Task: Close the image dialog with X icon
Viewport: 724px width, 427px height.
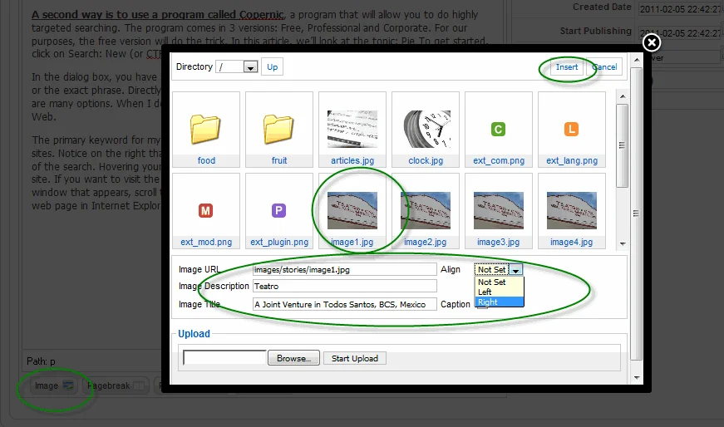Action: [x=652, y=43]
